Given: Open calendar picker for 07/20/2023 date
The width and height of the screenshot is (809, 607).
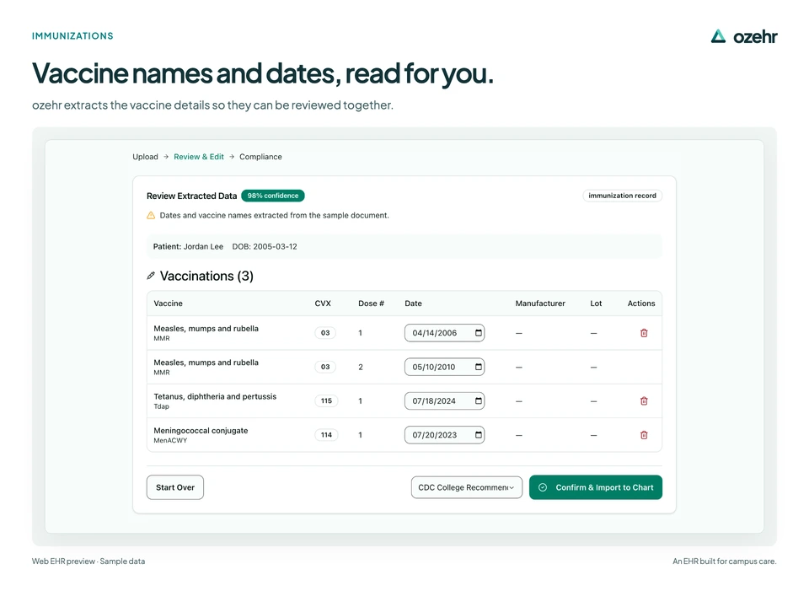Looking at the screenshot, I should tap(479, 435).
